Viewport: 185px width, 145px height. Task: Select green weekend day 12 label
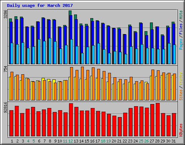[70, 141]
